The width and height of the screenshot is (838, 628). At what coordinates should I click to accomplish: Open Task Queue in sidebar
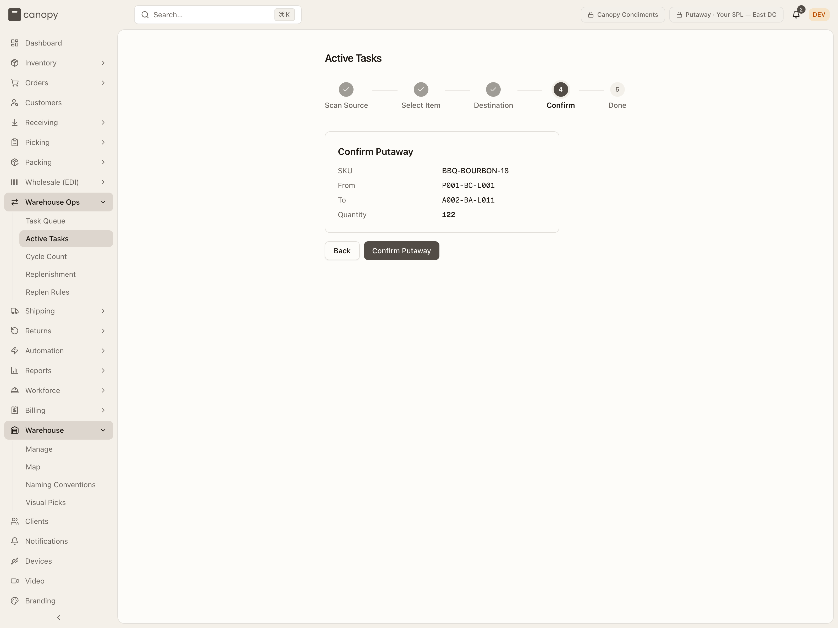[66, 221]
